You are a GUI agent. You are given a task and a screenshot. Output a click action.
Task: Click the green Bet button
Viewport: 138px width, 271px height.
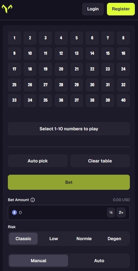(x=69, y=182)
